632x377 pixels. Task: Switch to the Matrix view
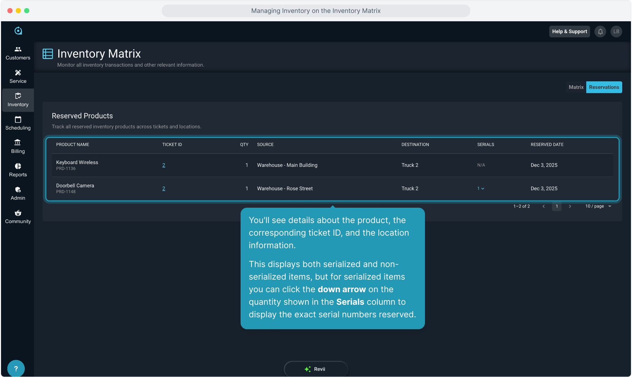coord(576,87)
